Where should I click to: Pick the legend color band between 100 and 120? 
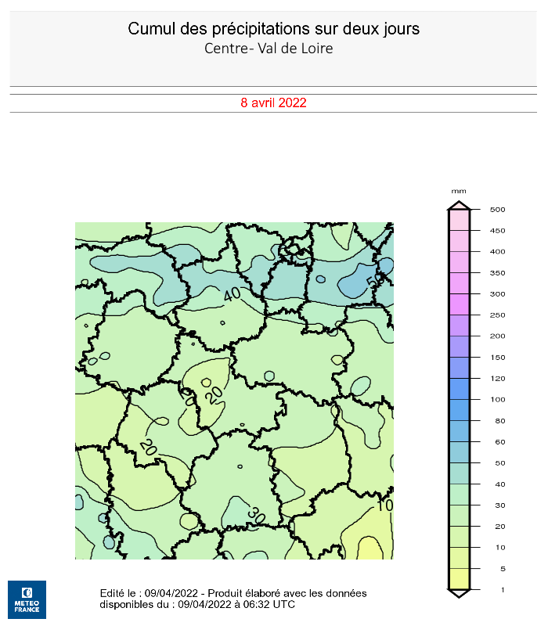(459, 389)
